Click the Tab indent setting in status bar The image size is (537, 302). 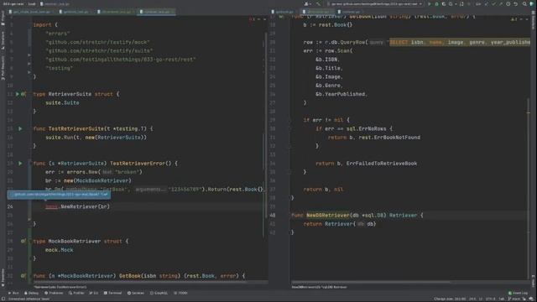pos(502,299)
